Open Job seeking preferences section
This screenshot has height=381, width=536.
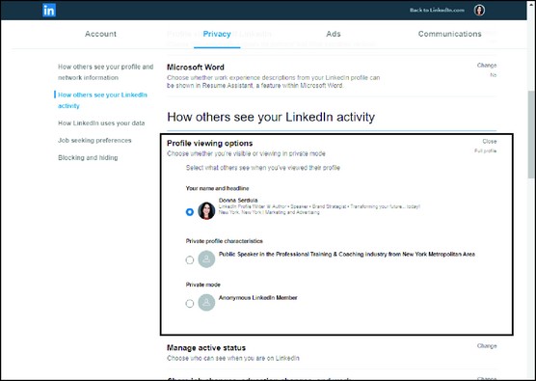[x=94, y=141]
